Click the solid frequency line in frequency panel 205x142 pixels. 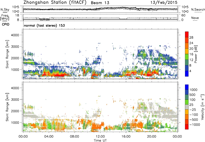point(100,19)
